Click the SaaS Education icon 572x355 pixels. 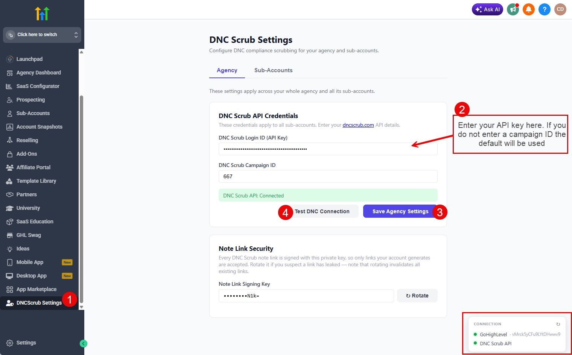coord(10,221)
